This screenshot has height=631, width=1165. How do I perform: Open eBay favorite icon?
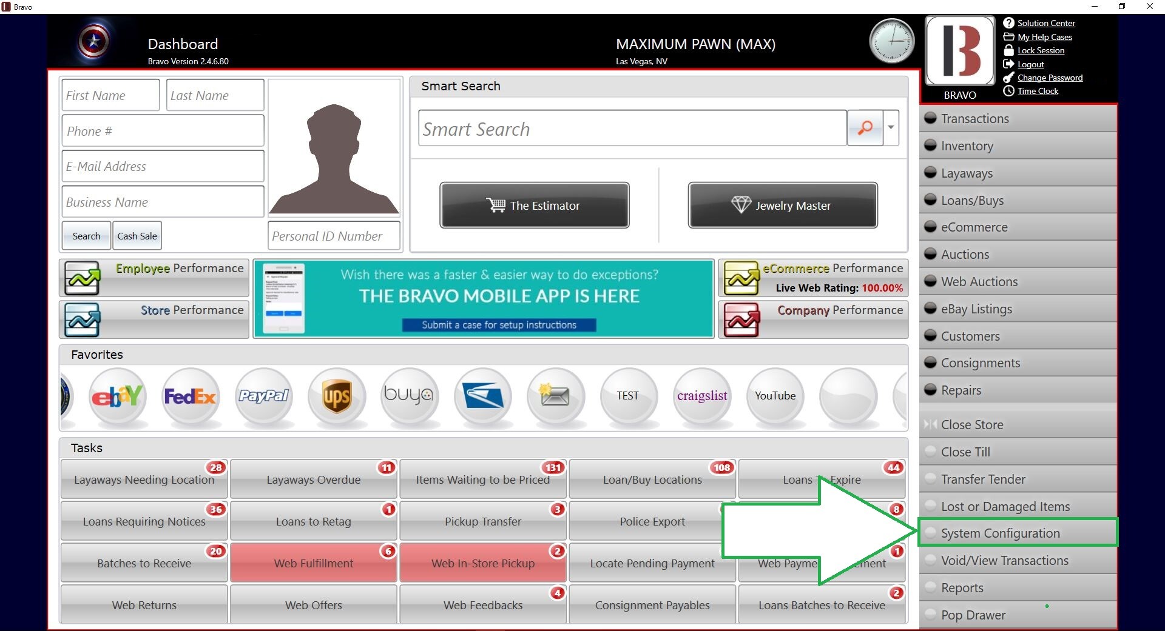click(117, 396)
